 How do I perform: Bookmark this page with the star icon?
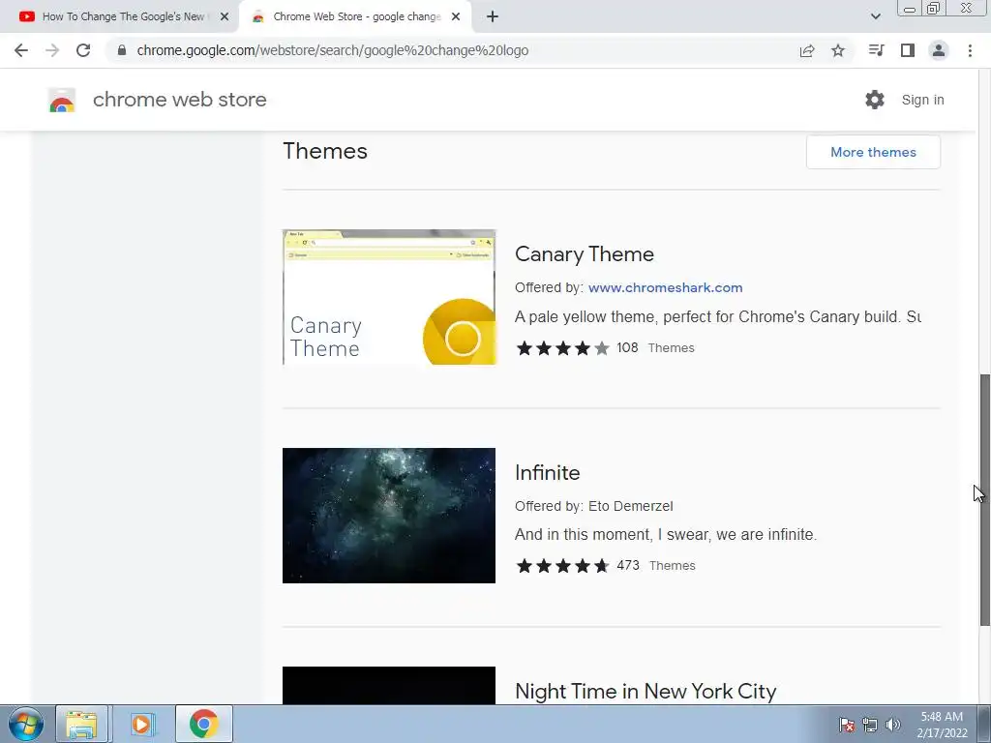838,50
